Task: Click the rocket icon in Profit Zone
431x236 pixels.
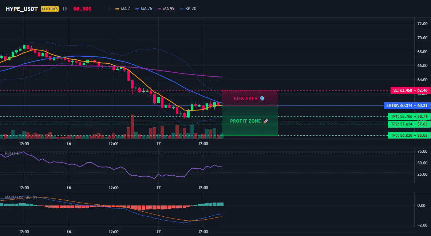Action: [265, 121]
